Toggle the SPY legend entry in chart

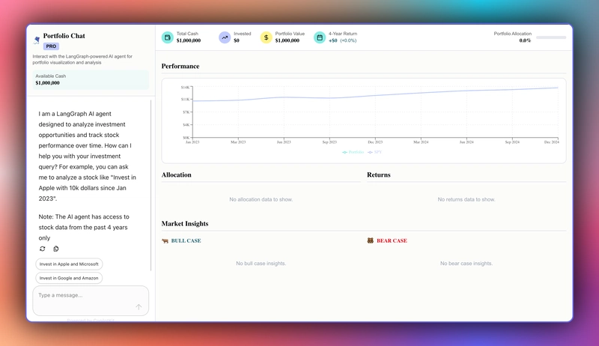(375, 152)
